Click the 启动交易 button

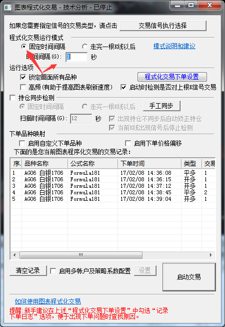189,277
